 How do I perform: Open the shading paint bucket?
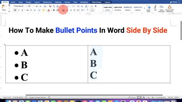click(x=87, y=10)
